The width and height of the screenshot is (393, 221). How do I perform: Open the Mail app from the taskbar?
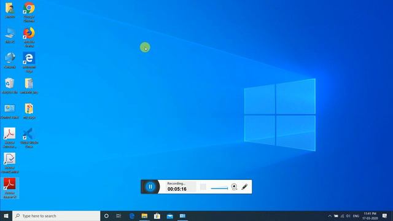[x=170, y=215]
